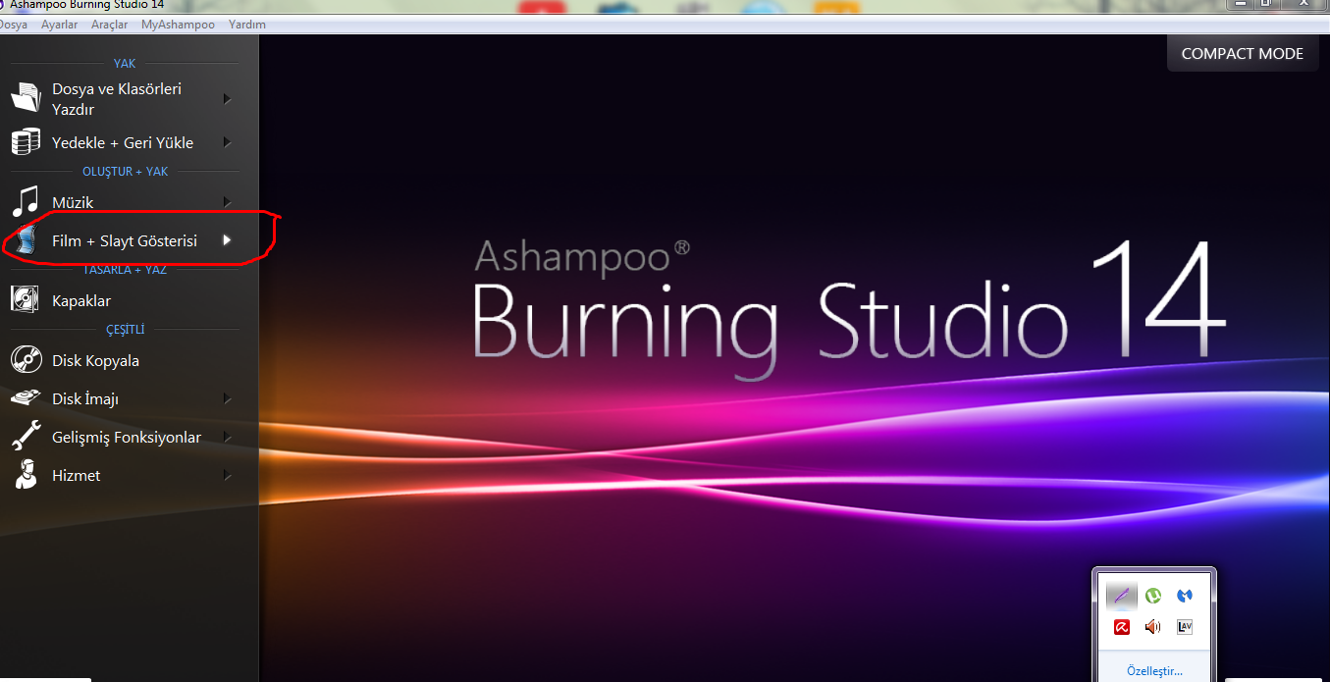
Task: Expand the Müzik submenu arrow
Action: coord(227,202)
